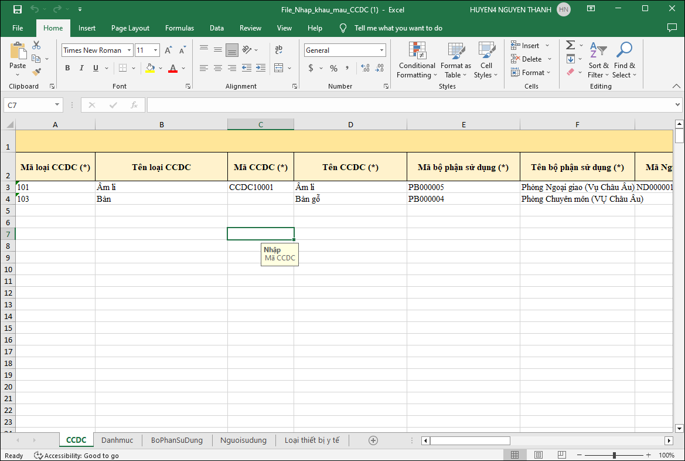This screenshot has width=685, height=461.
Task: Expand the font name dropdown
Action: (x=129, y=50)
